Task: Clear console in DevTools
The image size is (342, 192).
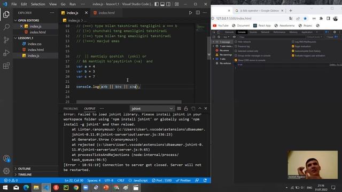Action: (219, 37)
